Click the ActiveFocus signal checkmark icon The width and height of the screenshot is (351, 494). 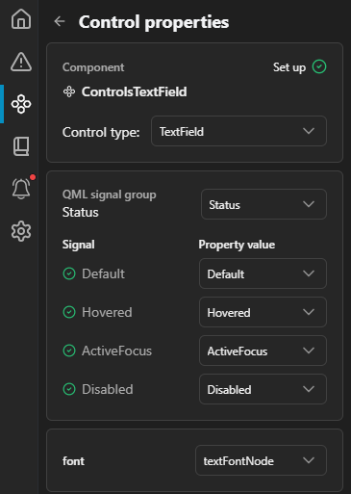point(69,351)
